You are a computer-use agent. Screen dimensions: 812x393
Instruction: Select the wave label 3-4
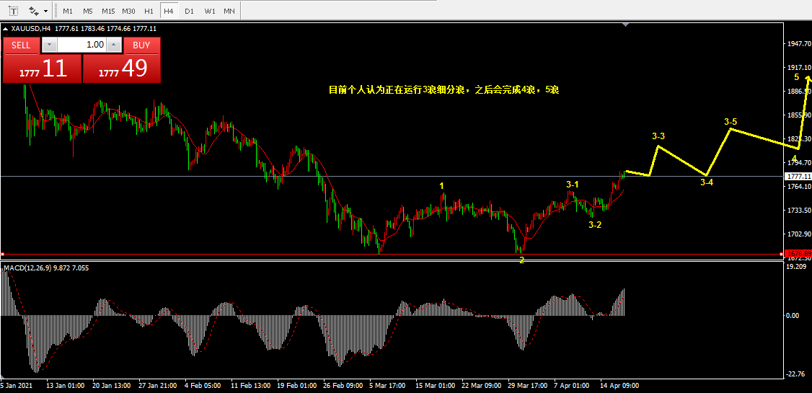707,182
